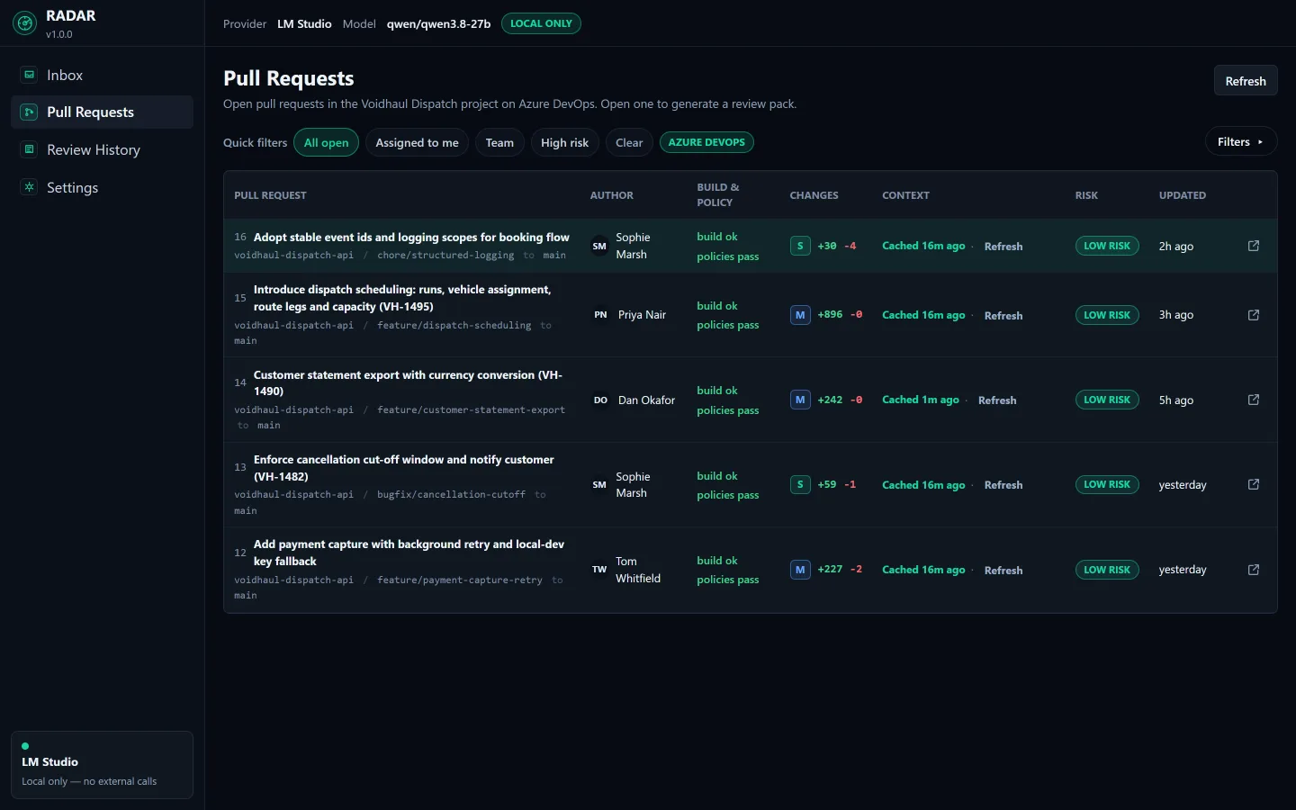Viewport: 1296px width, 810px height.
Task: Click the UPDATED column header
Action: coord(1183,195)
